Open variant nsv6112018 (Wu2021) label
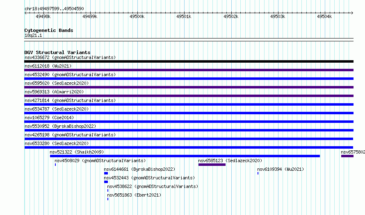This screenshot has width=365, height=215. coord(48,66)
